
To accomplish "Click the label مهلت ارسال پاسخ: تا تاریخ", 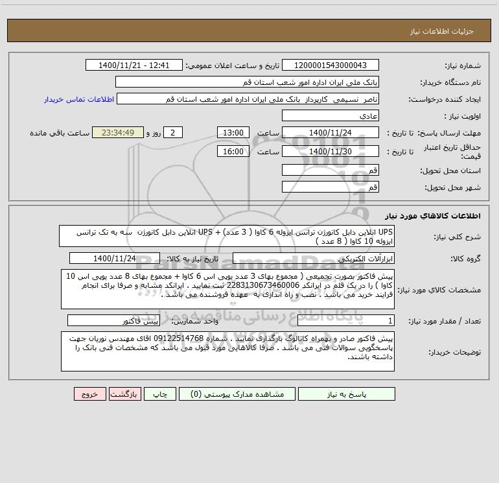I will 434,133.
